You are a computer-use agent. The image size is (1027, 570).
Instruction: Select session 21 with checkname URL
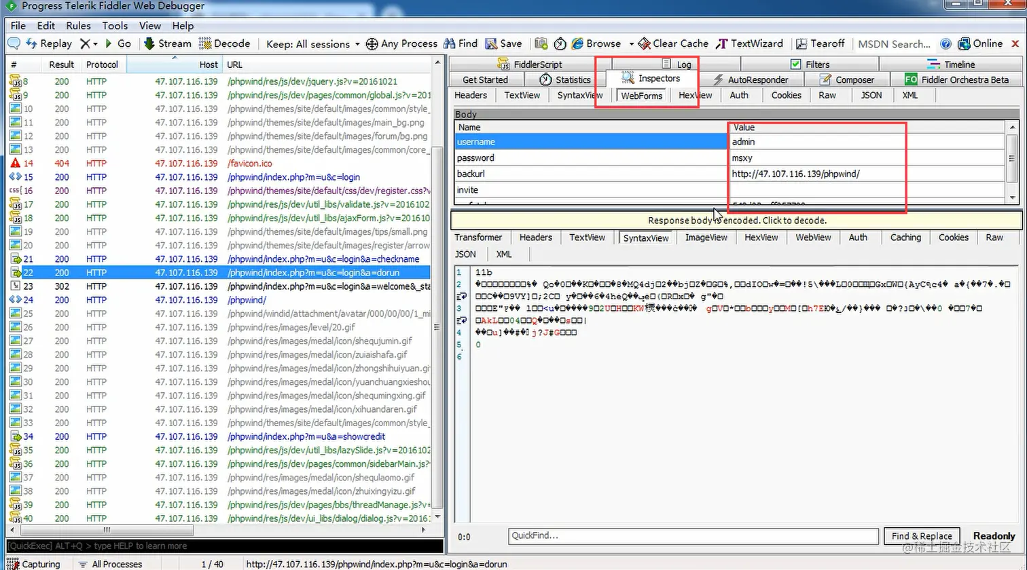tap(219, 259)
